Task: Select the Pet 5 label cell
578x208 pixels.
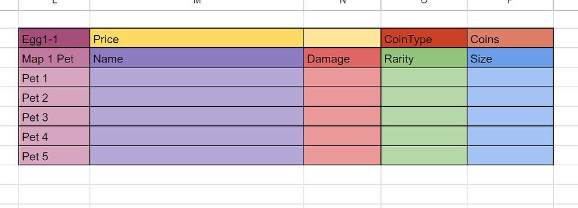Action: [x=54, y=156]
